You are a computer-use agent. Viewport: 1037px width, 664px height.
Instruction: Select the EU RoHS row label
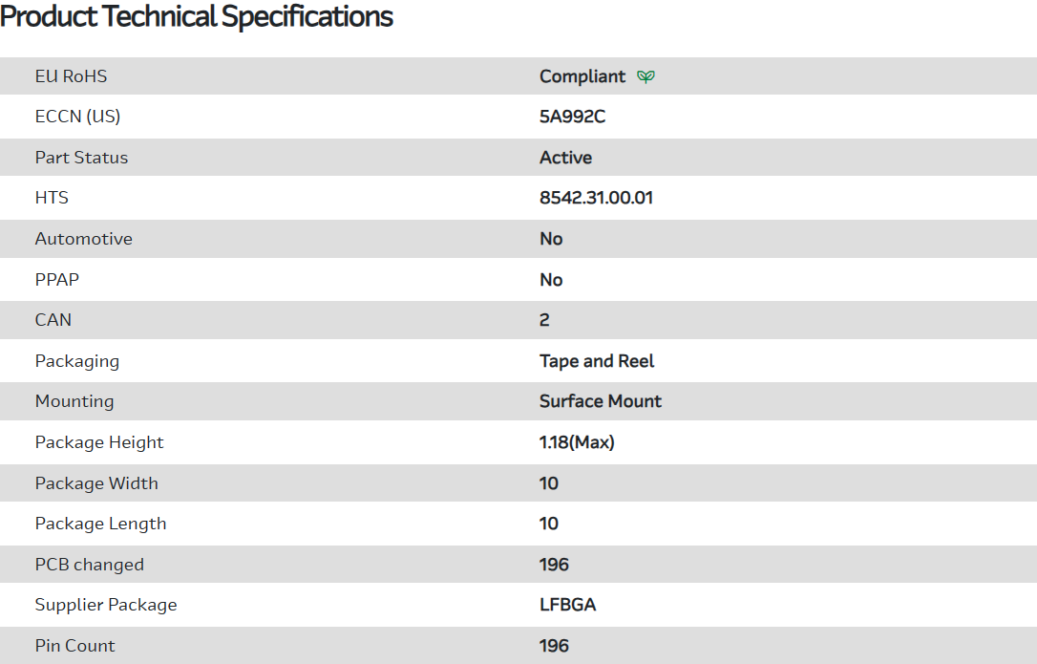[72, 76]
